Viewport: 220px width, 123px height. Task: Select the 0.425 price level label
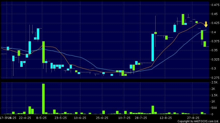click(216, 23)
